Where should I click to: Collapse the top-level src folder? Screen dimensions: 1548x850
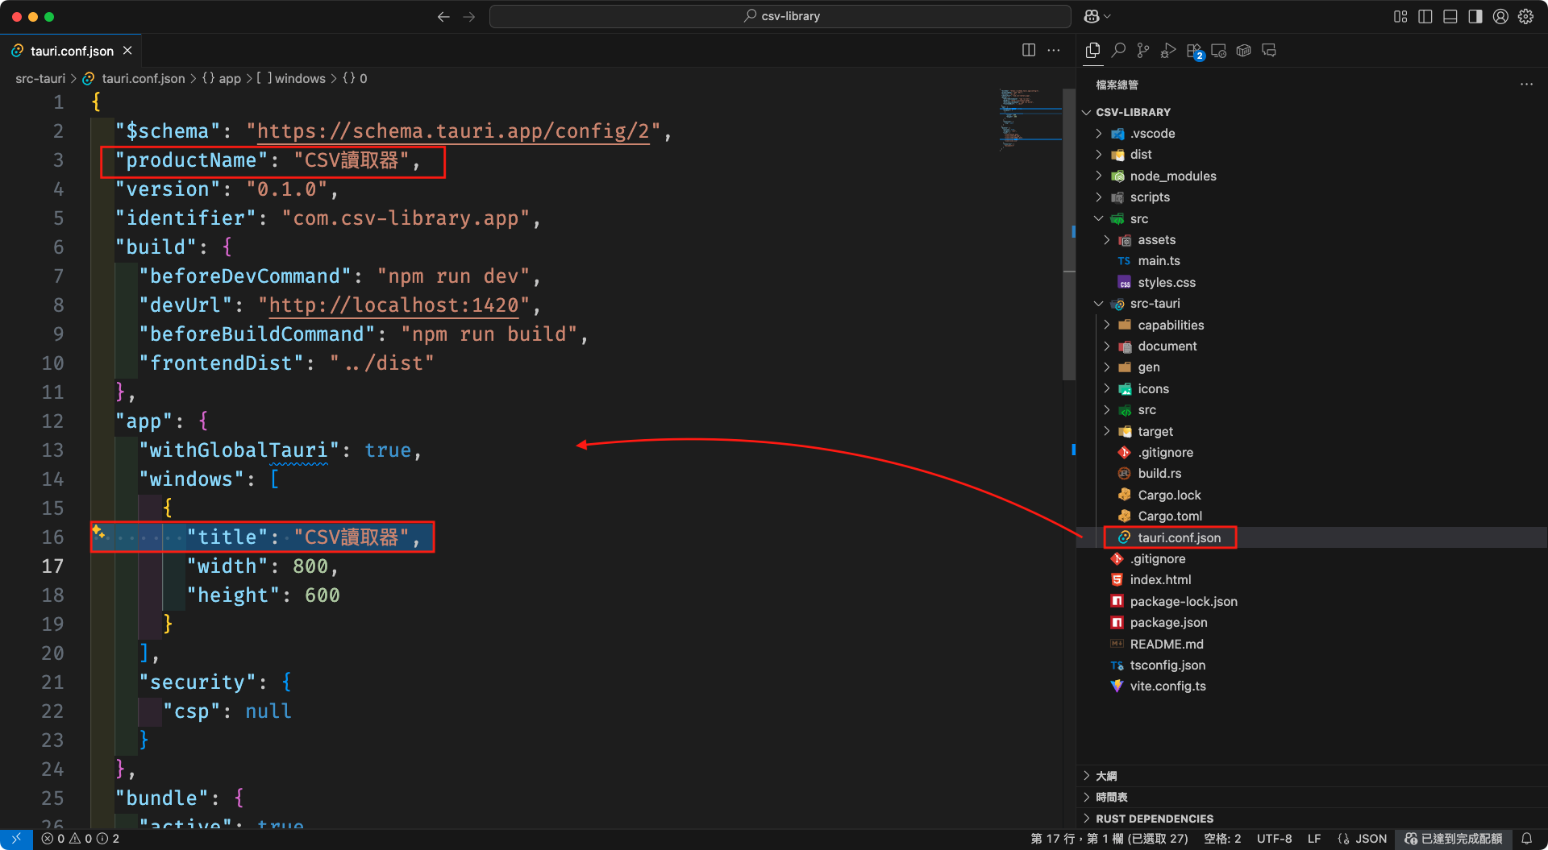click(x=1138, y=218)
